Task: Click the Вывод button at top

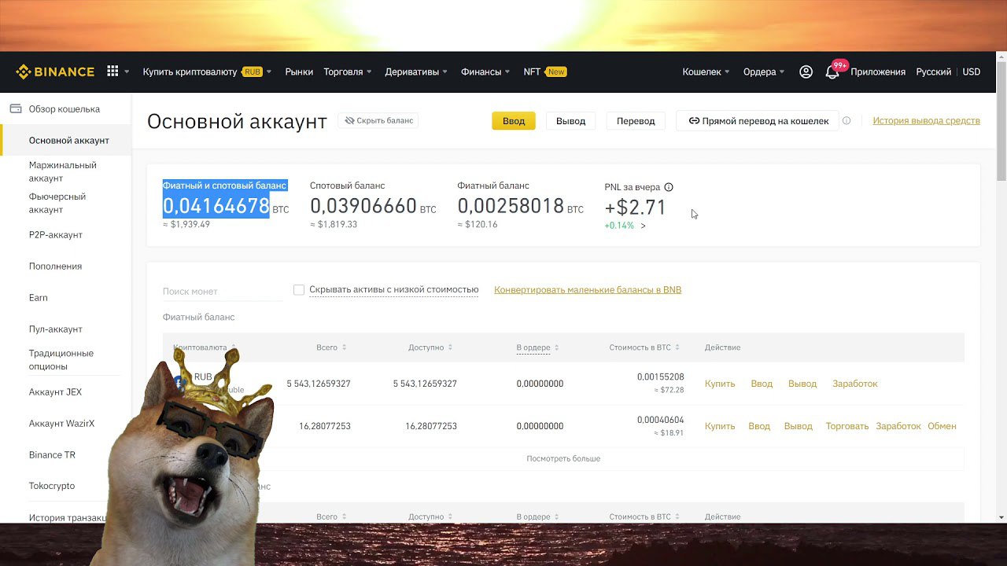Action: pyautogui.click(x=570, y=121)
